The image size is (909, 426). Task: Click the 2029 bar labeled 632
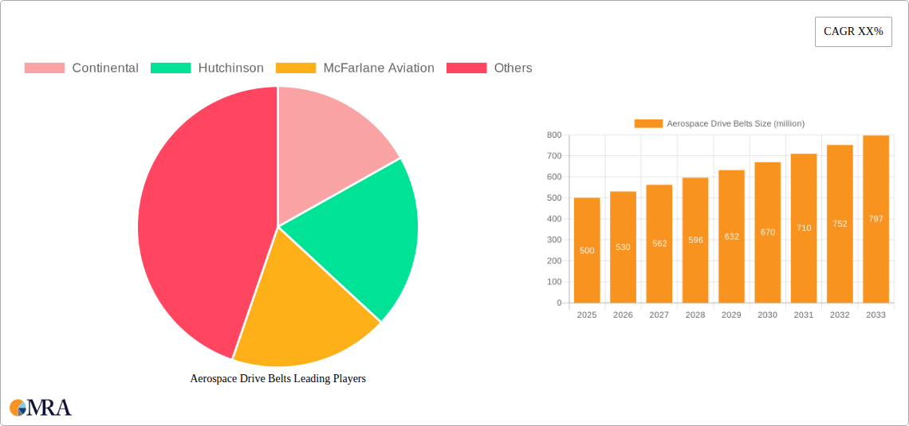[x=732, y=236]
